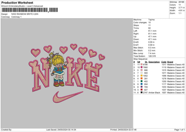Click the Production Worksheet title

pyautogui.click(x=17, y=2)
